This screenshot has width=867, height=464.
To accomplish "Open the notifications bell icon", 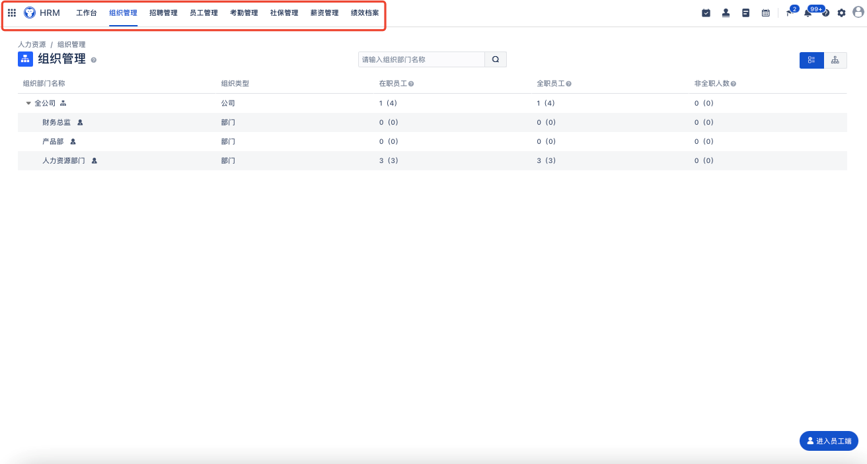I will coord(808,13).
